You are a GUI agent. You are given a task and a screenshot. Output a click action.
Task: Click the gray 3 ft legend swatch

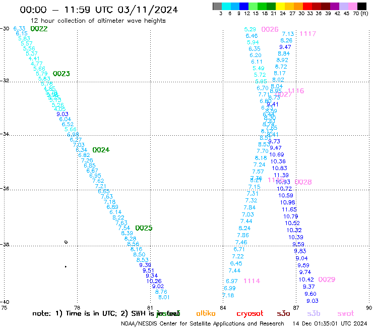pyautogui.click(x=217, y=6)
